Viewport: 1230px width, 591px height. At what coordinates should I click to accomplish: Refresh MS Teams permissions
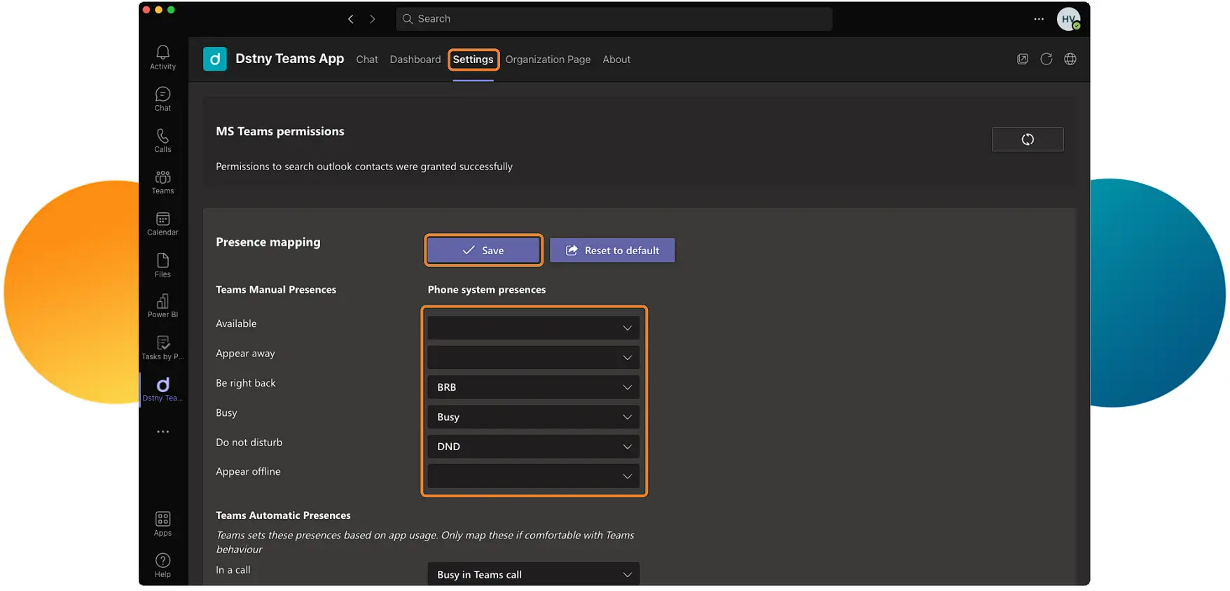(x=1027, y=139)
